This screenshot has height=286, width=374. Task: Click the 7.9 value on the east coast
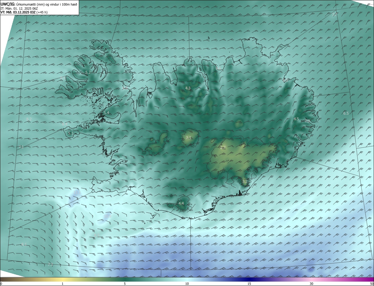(307, 121)
